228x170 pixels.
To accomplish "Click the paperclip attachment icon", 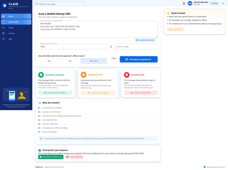I will click(111, 47).
